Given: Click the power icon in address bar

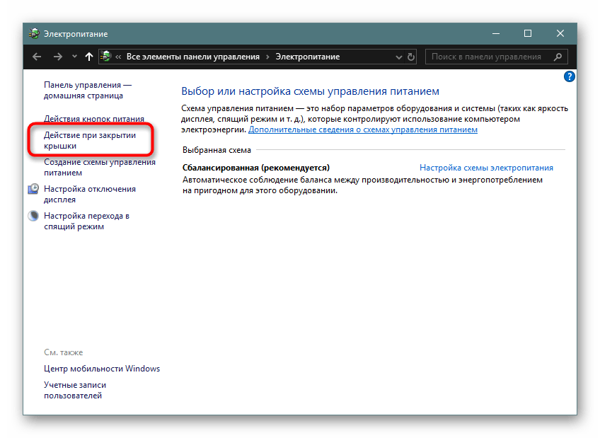Looking at the screenshot, I should 106,57.
